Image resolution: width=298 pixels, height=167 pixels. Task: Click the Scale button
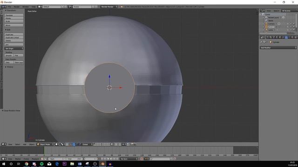(14, 21)
